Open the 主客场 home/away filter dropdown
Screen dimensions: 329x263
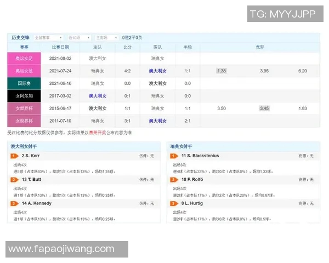click(x=107, y=38)
